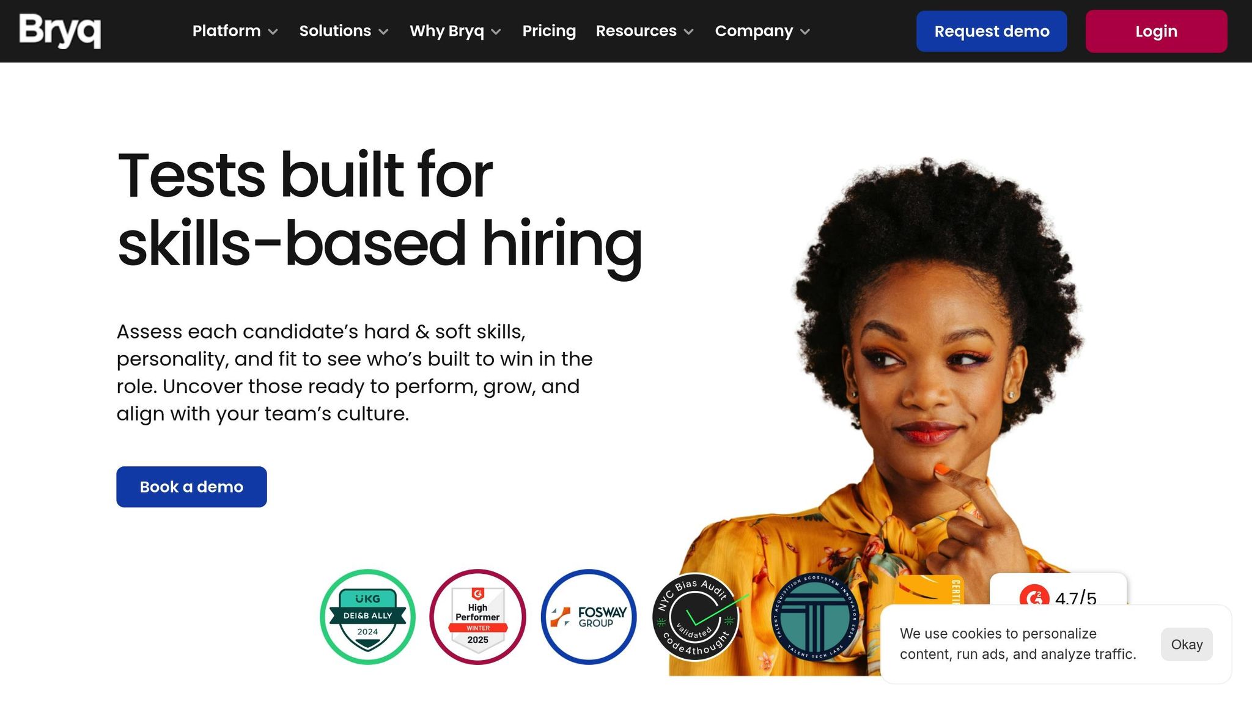
Task: Expand the Platform dropdown chevron
Action: [x=273, y=32]
